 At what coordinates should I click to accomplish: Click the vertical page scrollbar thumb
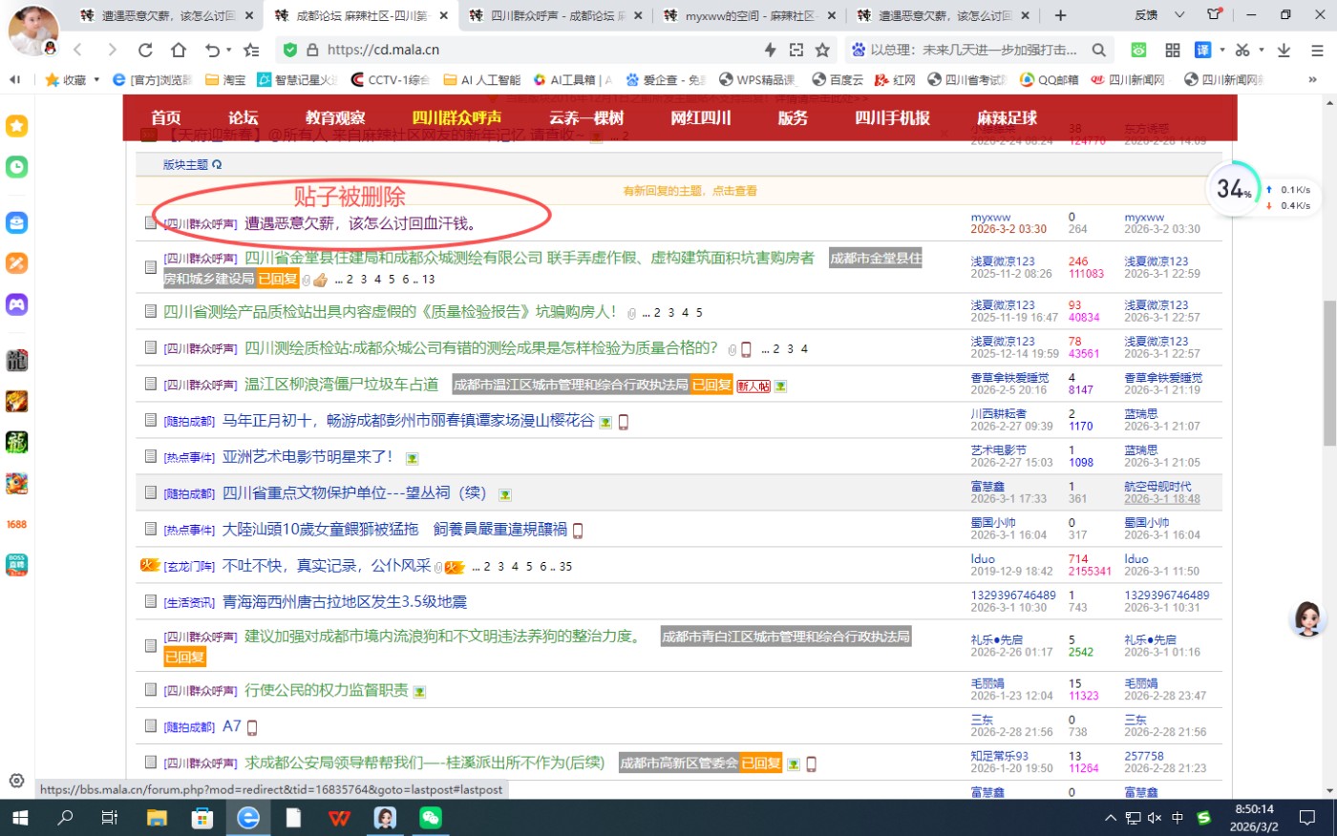tap(1328, 372)
